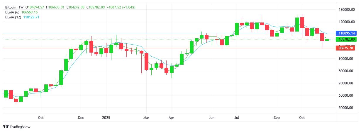Image resolution: width=361 pixels, height=132 pixels.
Task: Click the Mar label on time axis
Action: [x=146, y=118]
